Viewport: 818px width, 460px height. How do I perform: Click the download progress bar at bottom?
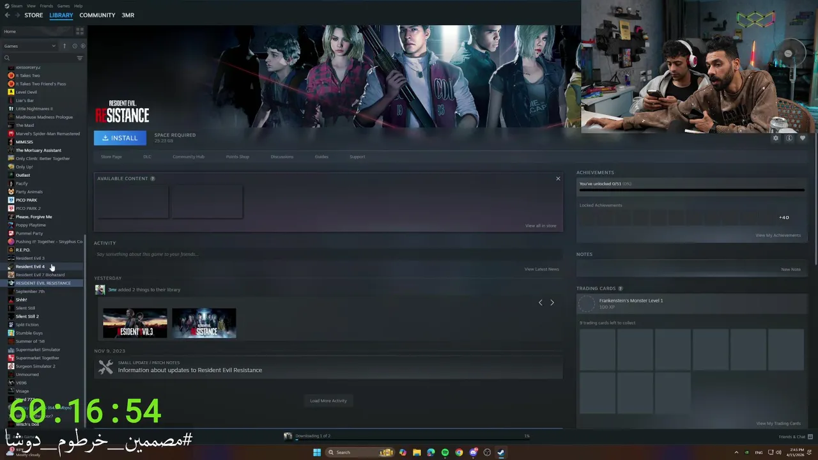coord(412,440)
